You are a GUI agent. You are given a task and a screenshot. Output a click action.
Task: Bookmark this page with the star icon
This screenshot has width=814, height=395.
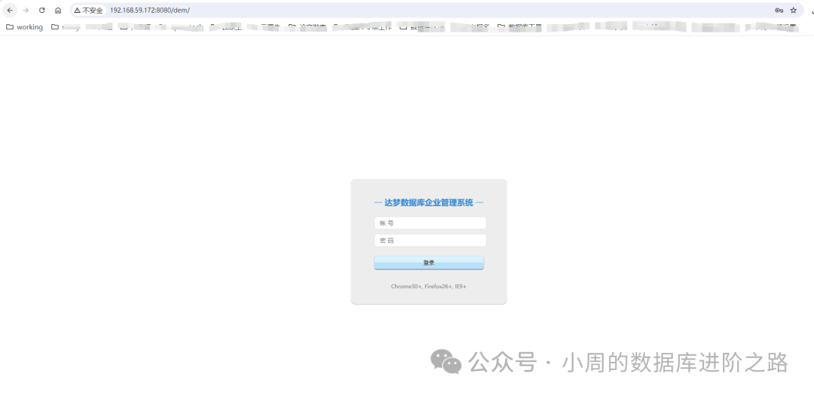click(793, 11)
